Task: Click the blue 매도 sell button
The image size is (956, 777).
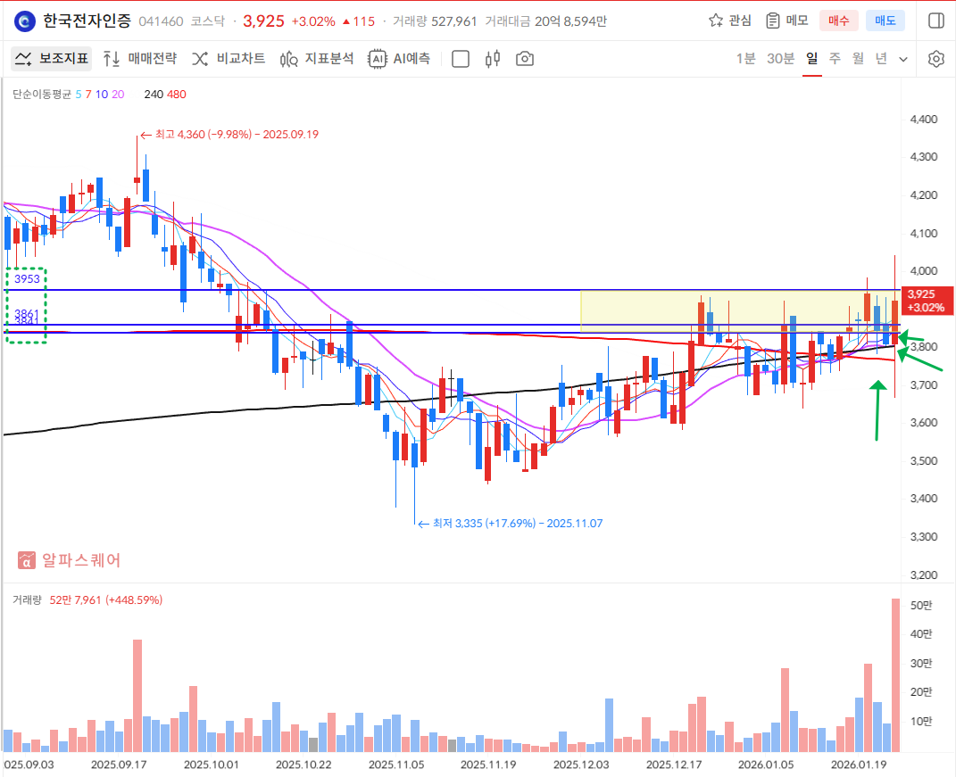Action: (885, 21)
